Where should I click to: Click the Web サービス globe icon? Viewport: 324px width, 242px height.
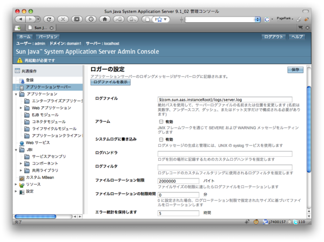click(x=22, y=143)
